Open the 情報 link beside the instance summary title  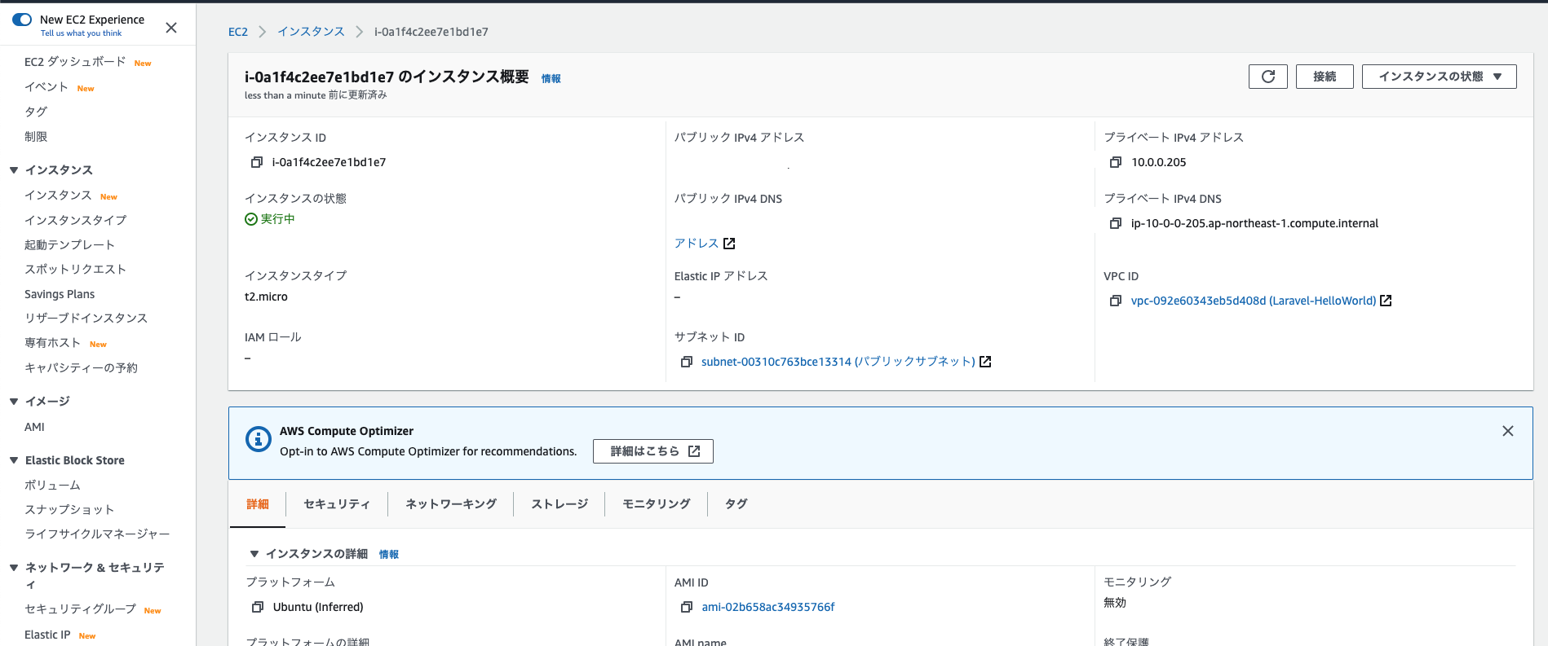[551, 79]
